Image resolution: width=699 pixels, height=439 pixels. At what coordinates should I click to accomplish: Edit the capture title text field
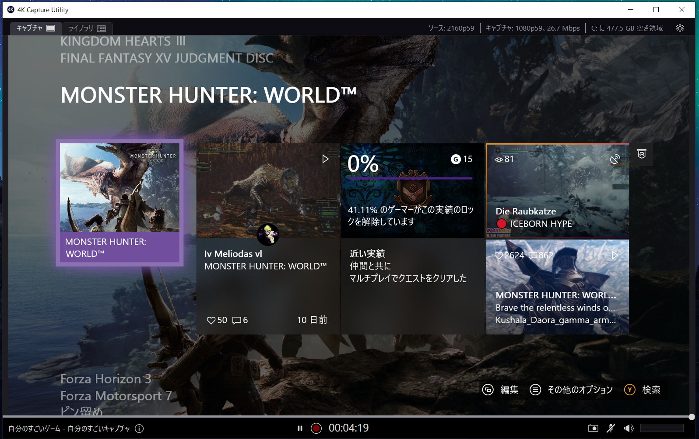point(69,429)
